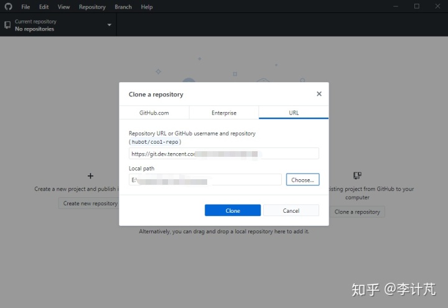Screen dimensions: 448x308
Task: Close the GitHub Desktop window
Action: pos(437,6)
